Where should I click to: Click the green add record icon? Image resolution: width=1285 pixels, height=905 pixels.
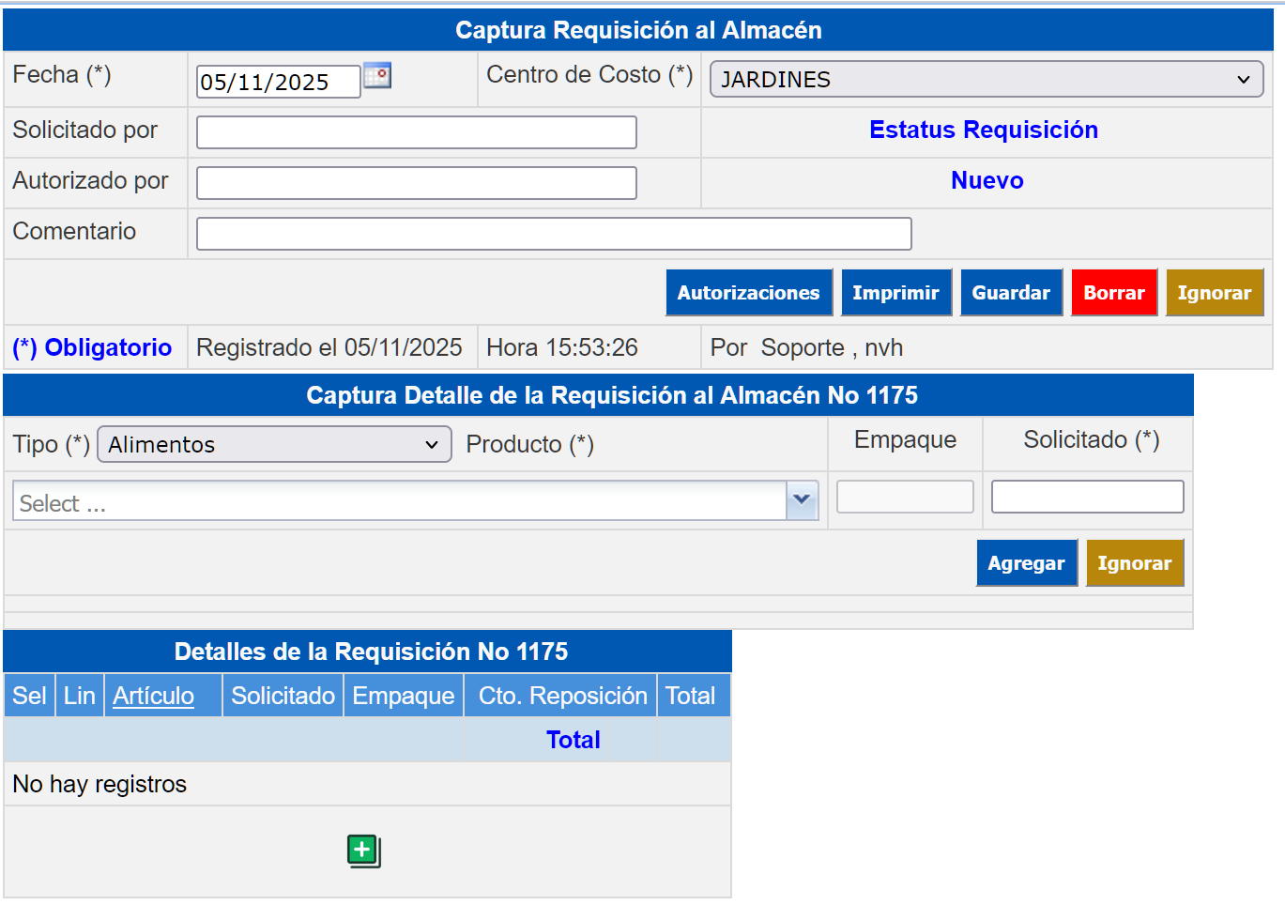(x=363, y=851)
